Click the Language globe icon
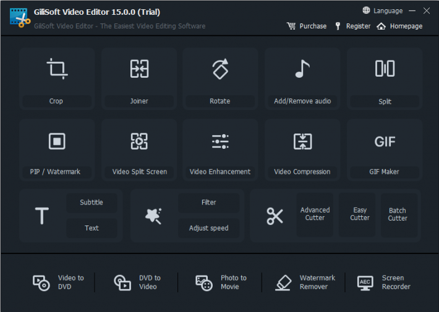This screenshot has width=439, height=312. [366, 11]
